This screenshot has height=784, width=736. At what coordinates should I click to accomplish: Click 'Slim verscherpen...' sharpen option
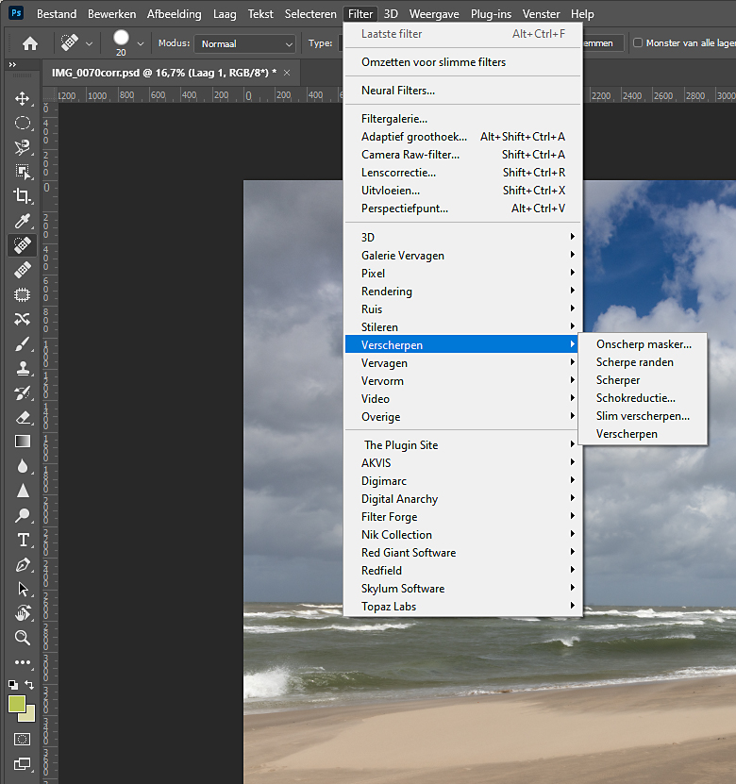pyautogui.click(x=643, y=416)
